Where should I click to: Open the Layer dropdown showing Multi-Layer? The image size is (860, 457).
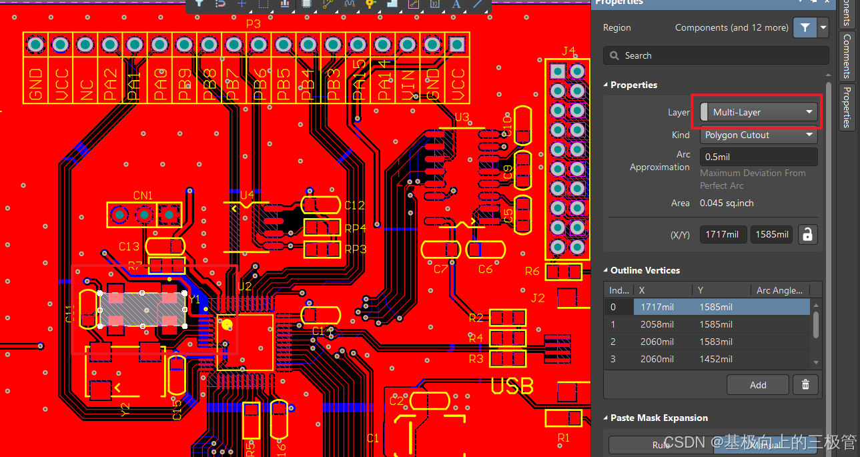[759, 112]
